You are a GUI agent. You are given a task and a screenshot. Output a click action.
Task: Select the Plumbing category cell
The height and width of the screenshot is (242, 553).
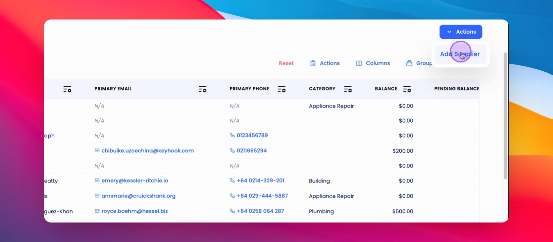click(x=321, y=211)
